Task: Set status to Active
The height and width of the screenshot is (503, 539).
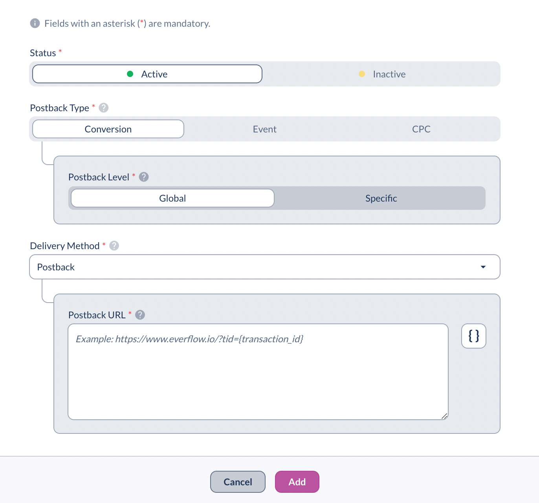Action: point(147,74)
